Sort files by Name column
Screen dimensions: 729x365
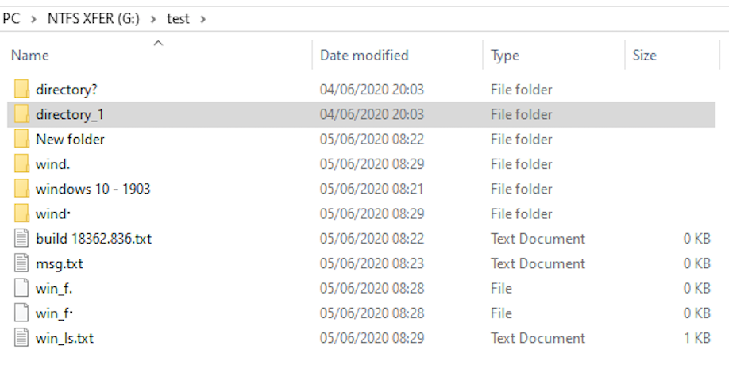(30, 56)
